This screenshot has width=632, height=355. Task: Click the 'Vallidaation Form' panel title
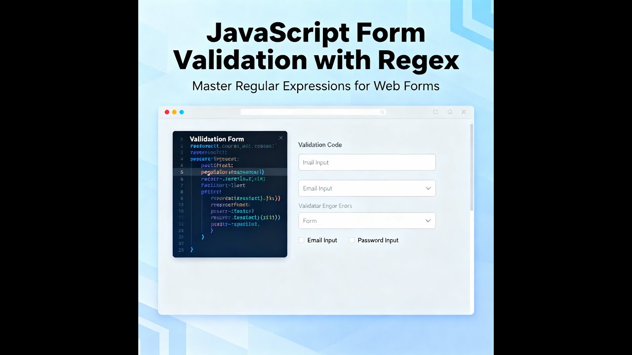217,139
